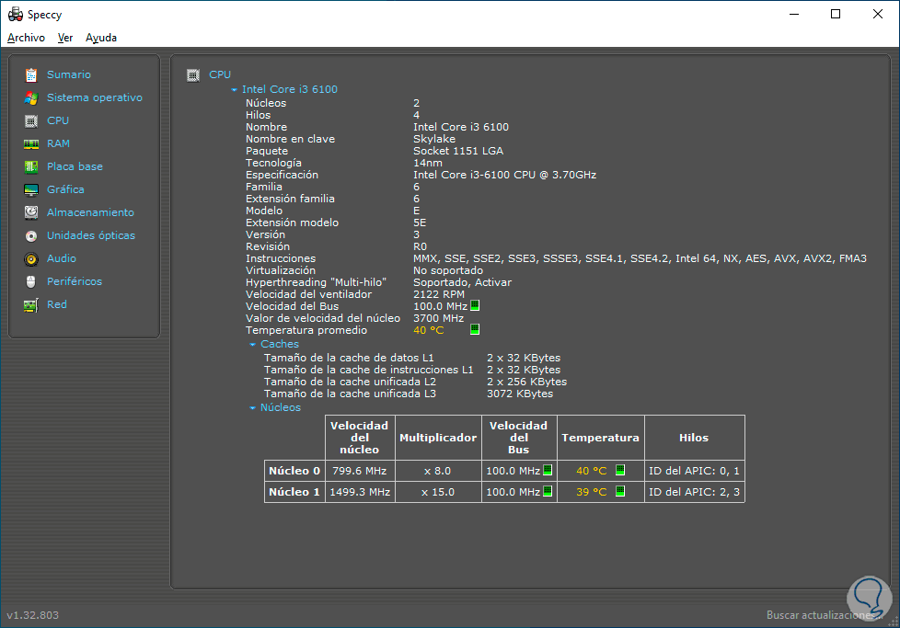Open the Gráfica monitor icon

click(x=31, y=189)
